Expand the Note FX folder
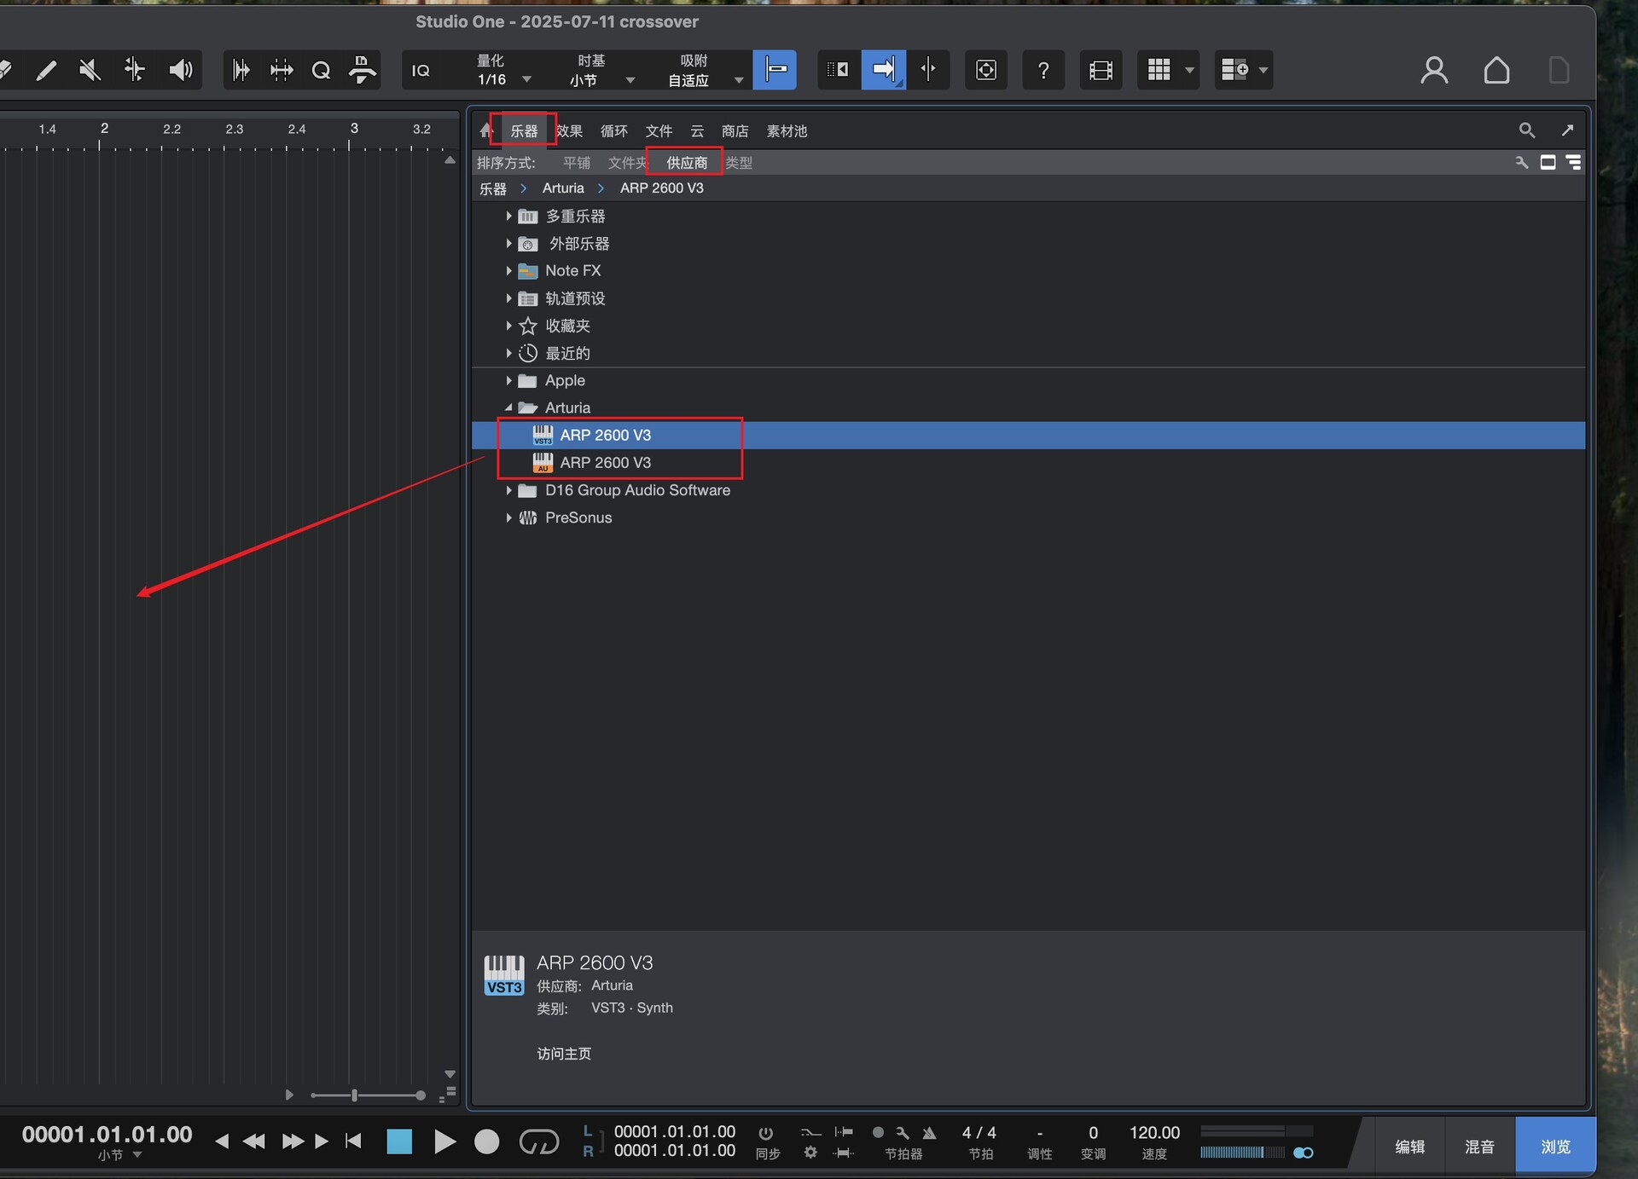Viewport: 1638px width, 1179px height. (508, 270)
